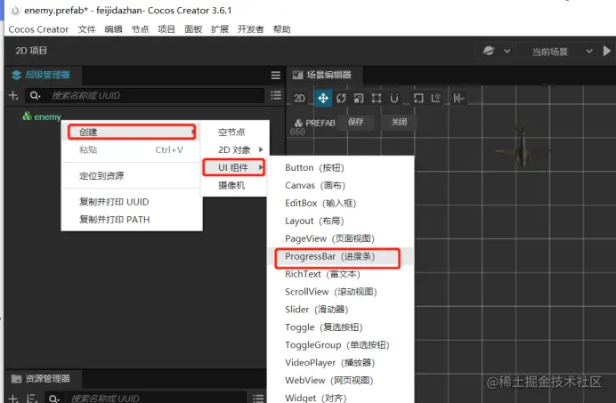
Task: Open the 开发者 menu
Action: click(251, 29)
